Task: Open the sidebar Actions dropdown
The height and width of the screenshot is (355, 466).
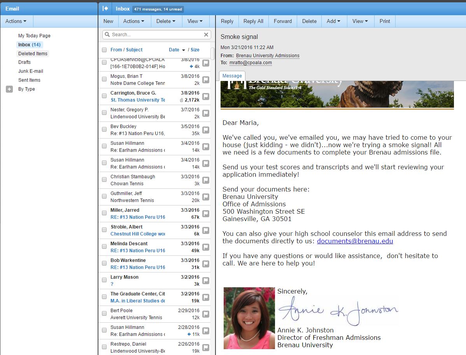Action: coord(16,21)
